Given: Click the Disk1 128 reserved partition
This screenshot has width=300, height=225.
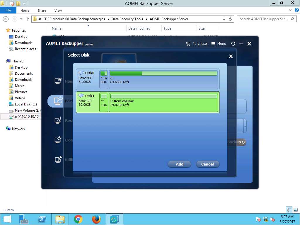Looking at the screenshot, I should click(104, 102).
